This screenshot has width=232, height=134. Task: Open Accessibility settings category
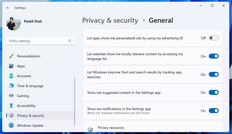click(40, 106)
